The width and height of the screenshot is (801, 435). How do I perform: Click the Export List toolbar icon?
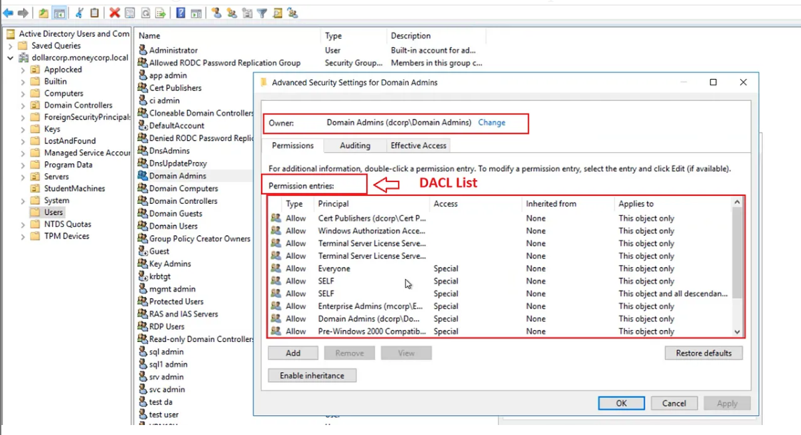(x=161, y=13)
